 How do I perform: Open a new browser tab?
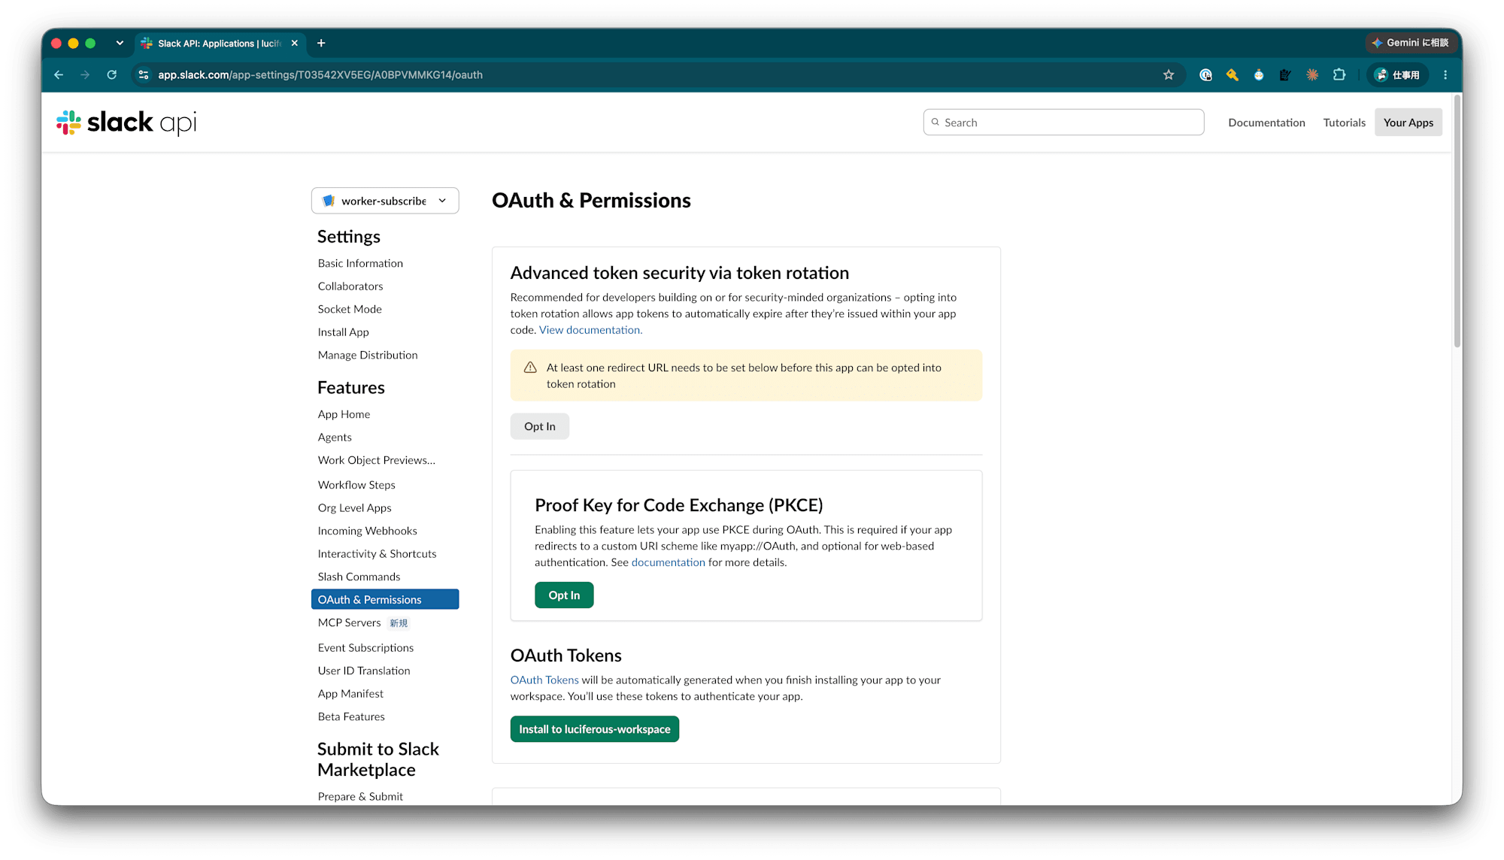321,44
